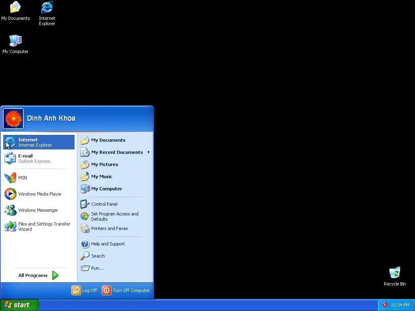Click the MSN butterfly icon
The height and width of the screenshot is (311, 415).
10,178
